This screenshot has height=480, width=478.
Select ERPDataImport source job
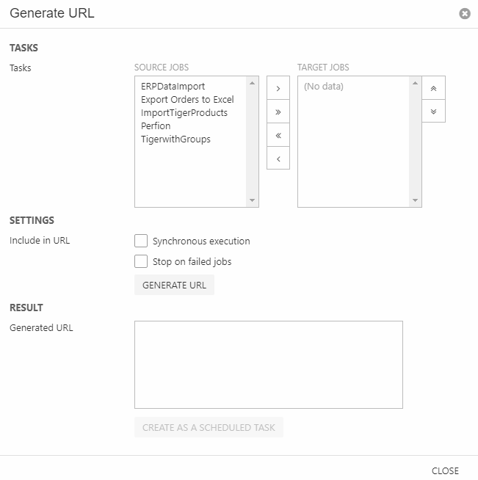(x=173, y=87)
